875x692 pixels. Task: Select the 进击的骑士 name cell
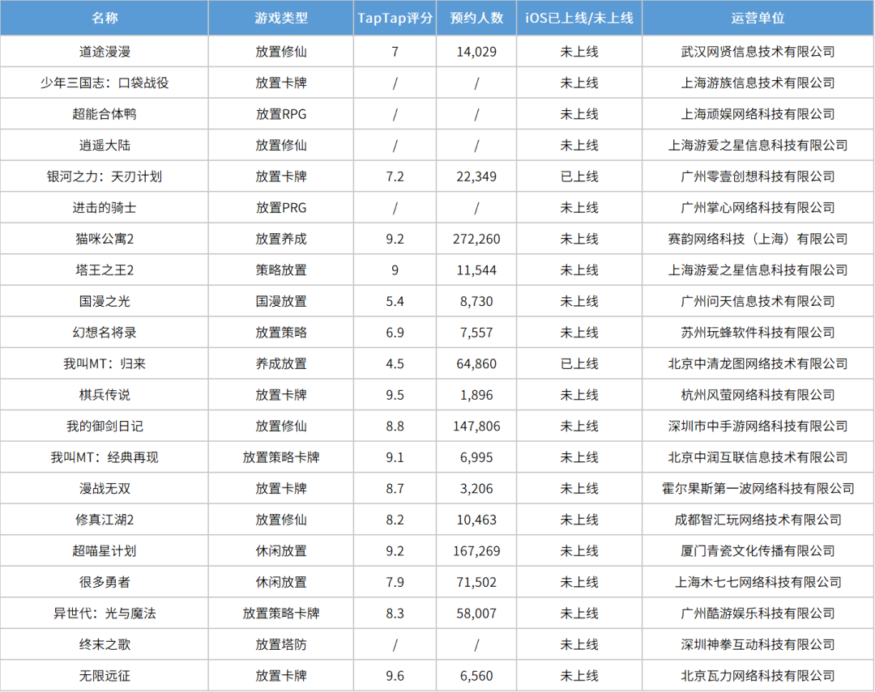(105, 207)
